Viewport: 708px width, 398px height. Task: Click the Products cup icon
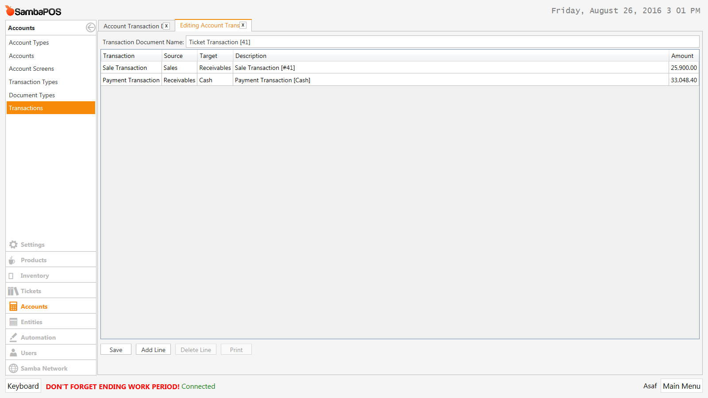(x=12, y=260)
